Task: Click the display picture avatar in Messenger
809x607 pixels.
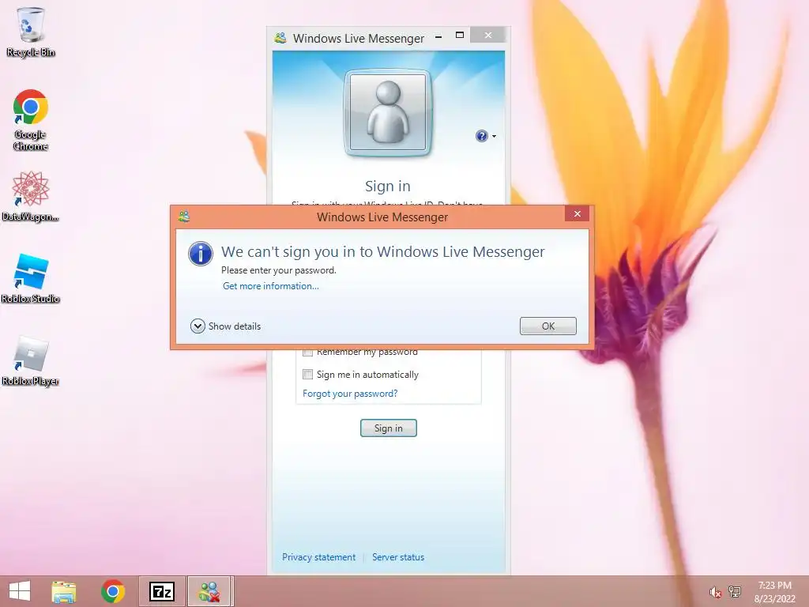Action: point(388,112)
